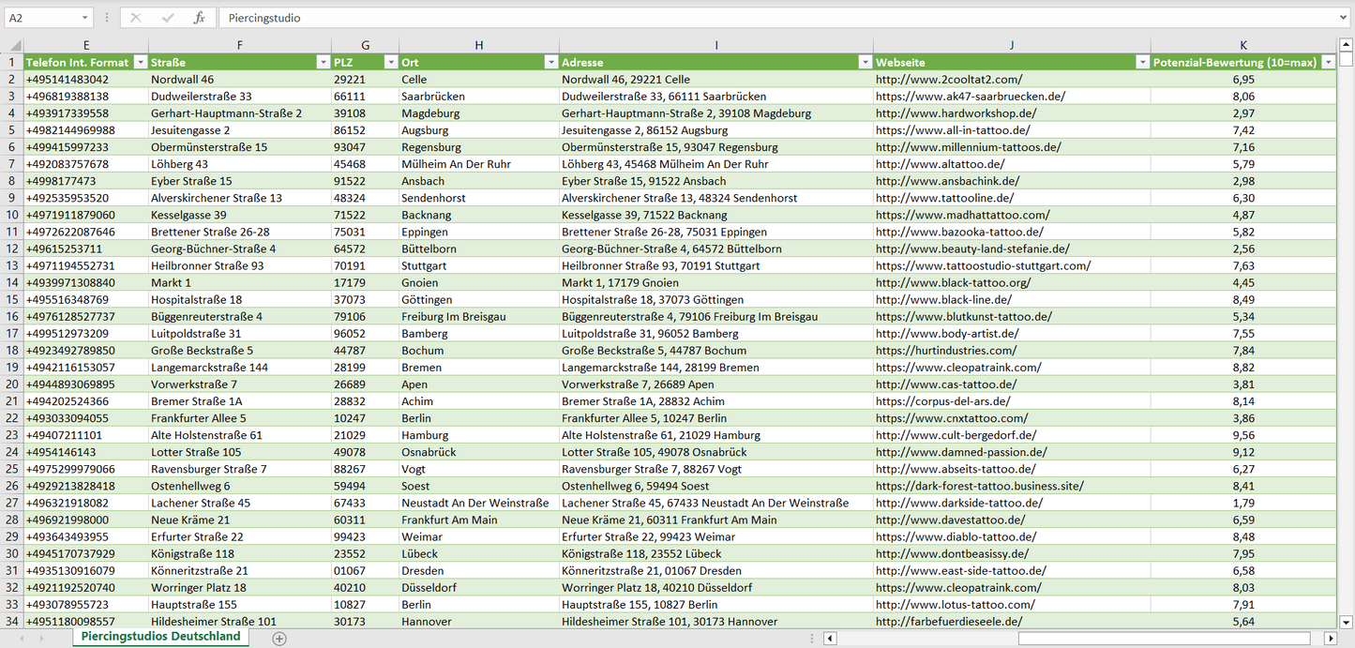Open the Webseite column filter dropdown

[1142, 62]
